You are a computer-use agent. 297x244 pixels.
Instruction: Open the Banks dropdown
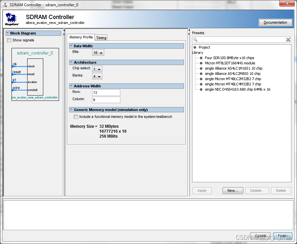point(97,76)
